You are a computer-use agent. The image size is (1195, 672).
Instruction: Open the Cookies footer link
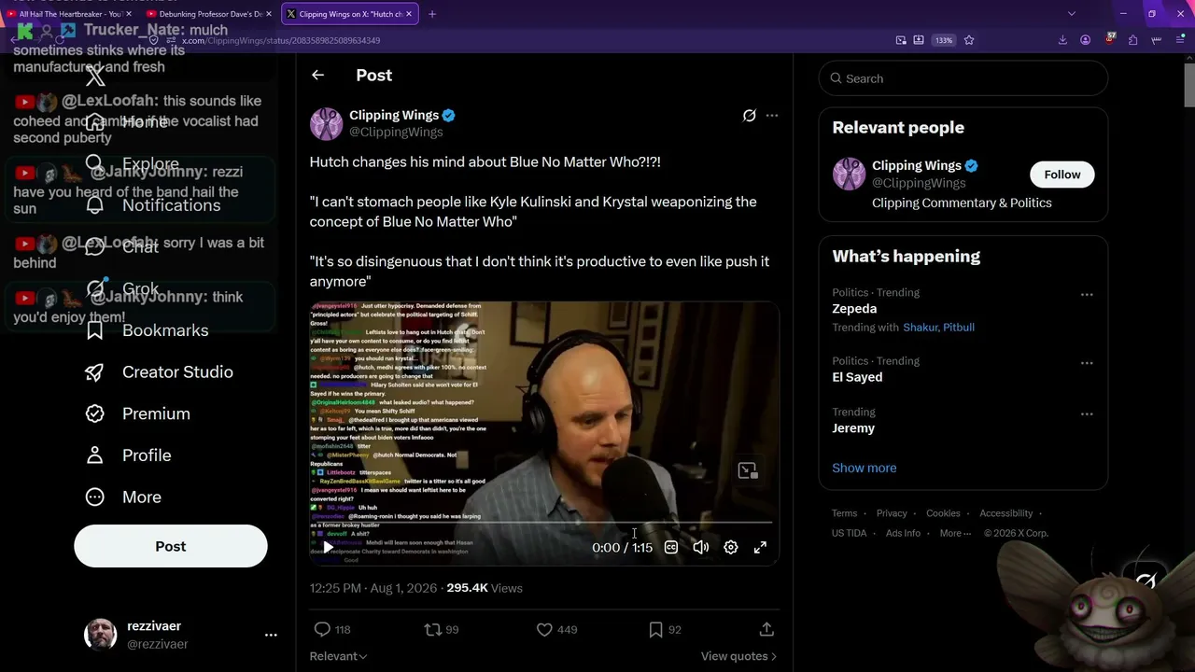943,513
